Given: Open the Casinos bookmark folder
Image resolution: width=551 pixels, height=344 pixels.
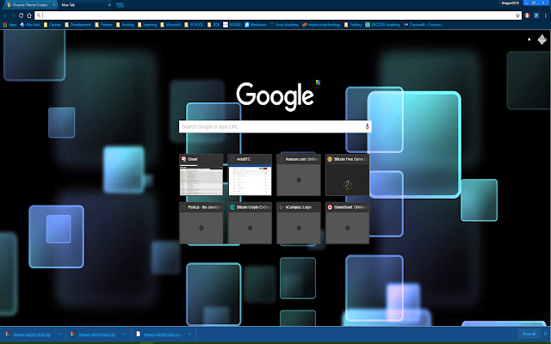Looking at the screenshot, I should click(x=53, y=25).
